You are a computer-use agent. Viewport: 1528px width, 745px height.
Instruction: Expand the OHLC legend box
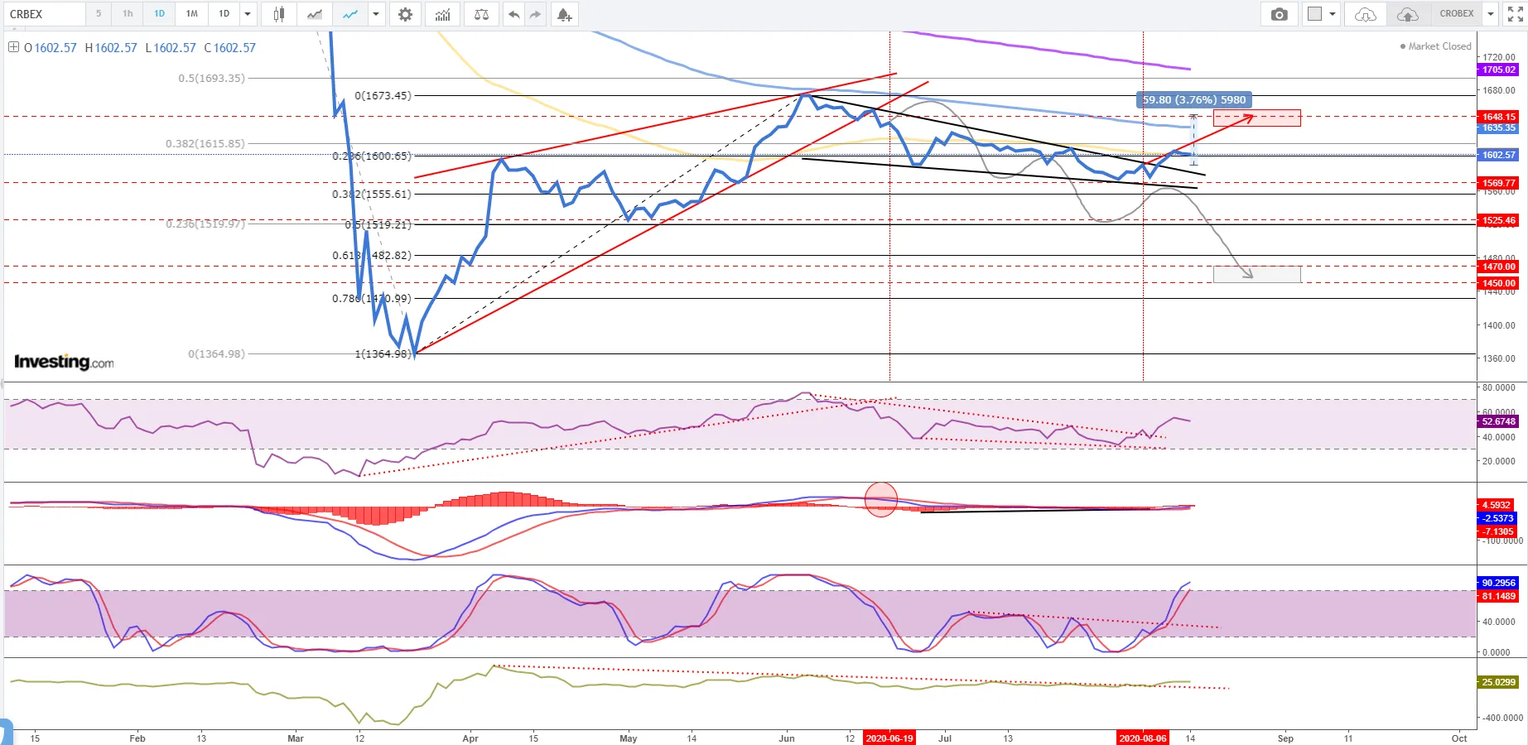[x=13, y=47]
